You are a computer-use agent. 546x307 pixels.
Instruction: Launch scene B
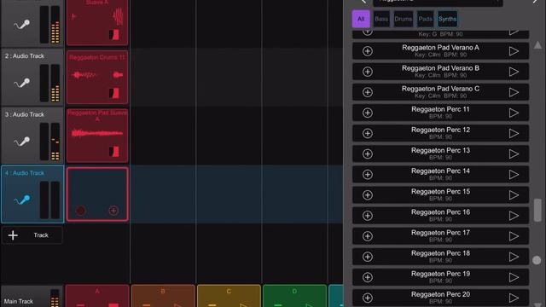click(x=163, y=296)
